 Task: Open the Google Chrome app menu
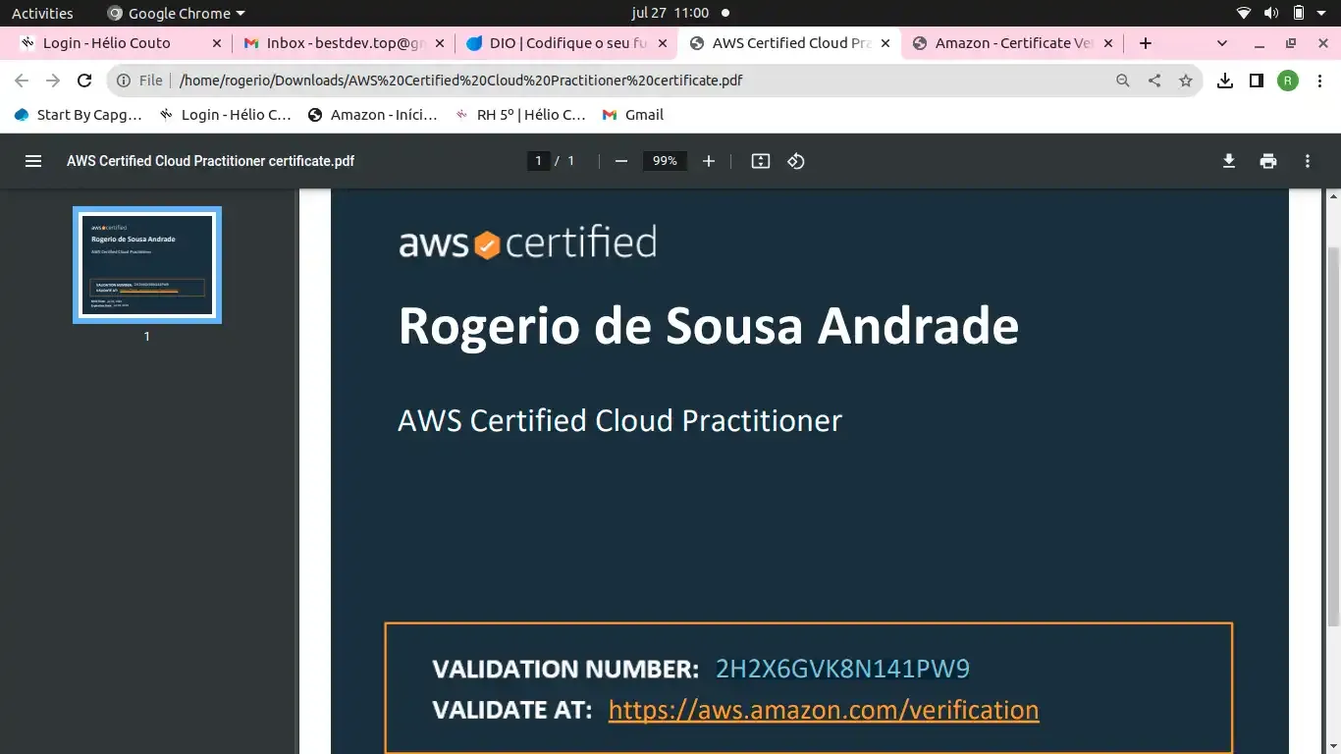pyautogui.click(x=176, y=13)
